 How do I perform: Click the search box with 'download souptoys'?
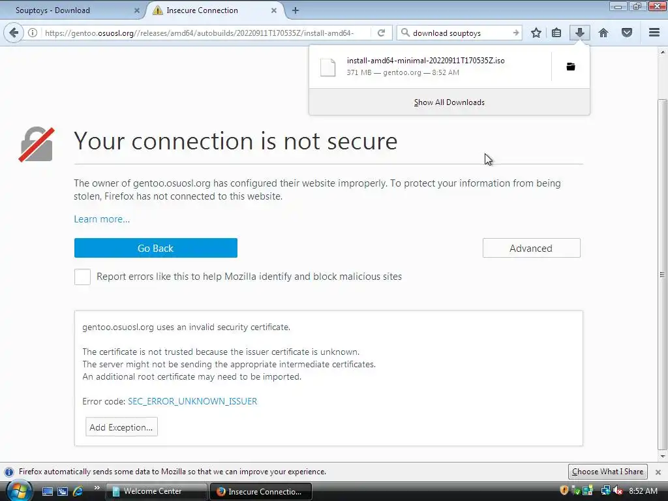(x=458, y=33)
